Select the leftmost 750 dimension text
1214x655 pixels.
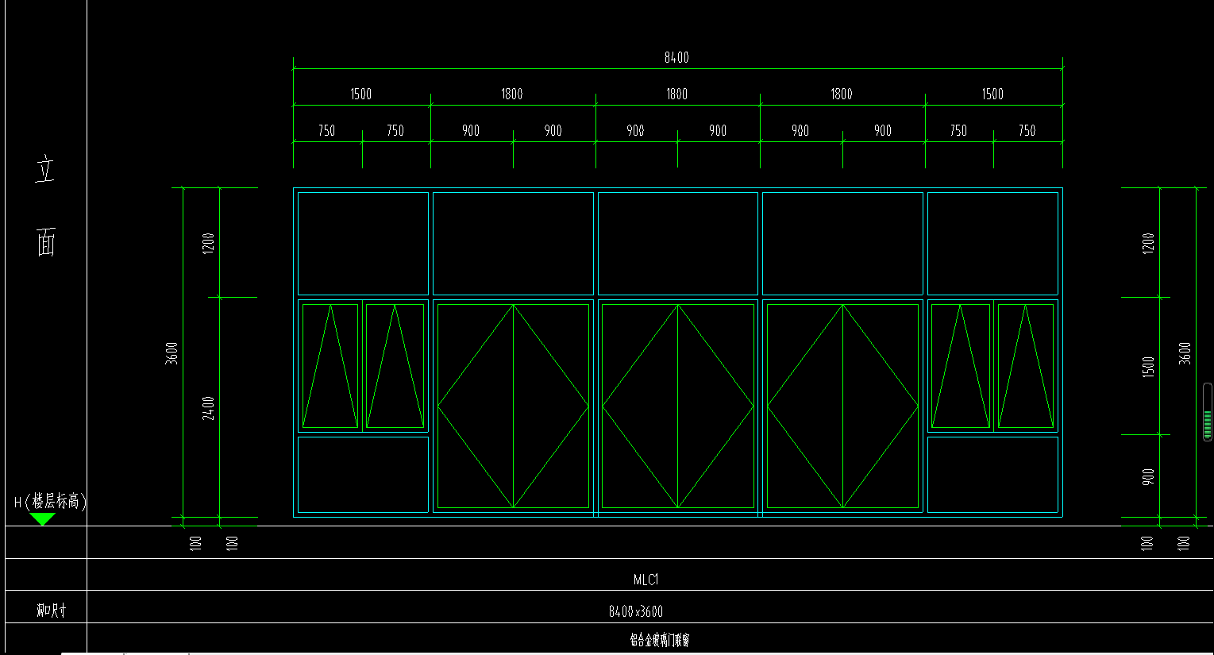(x=326, y=130)
